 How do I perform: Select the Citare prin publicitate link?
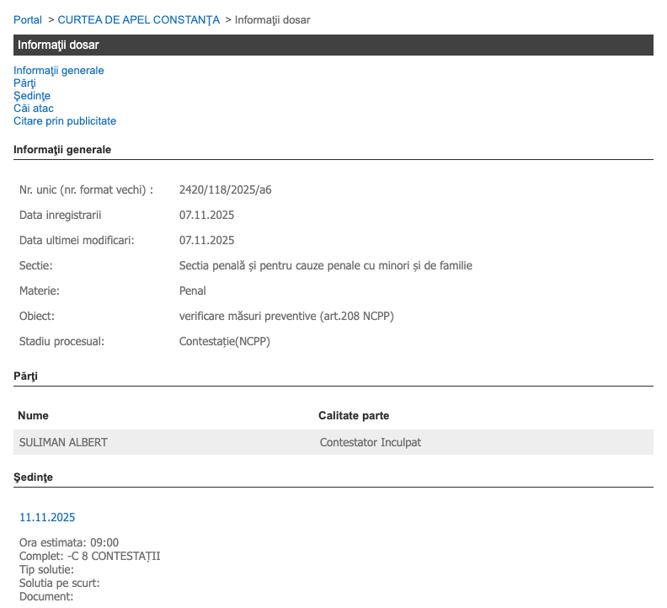(65, 121)
